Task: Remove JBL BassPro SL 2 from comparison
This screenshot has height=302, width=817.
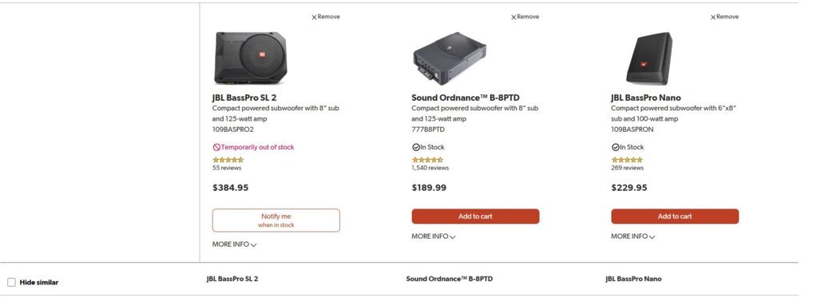Action: click(326, 17)
